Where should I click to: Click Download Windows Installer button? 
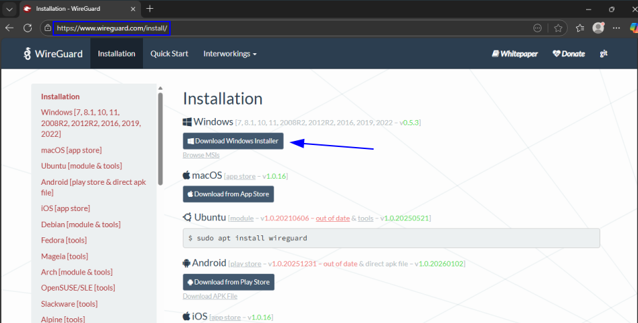233,141
